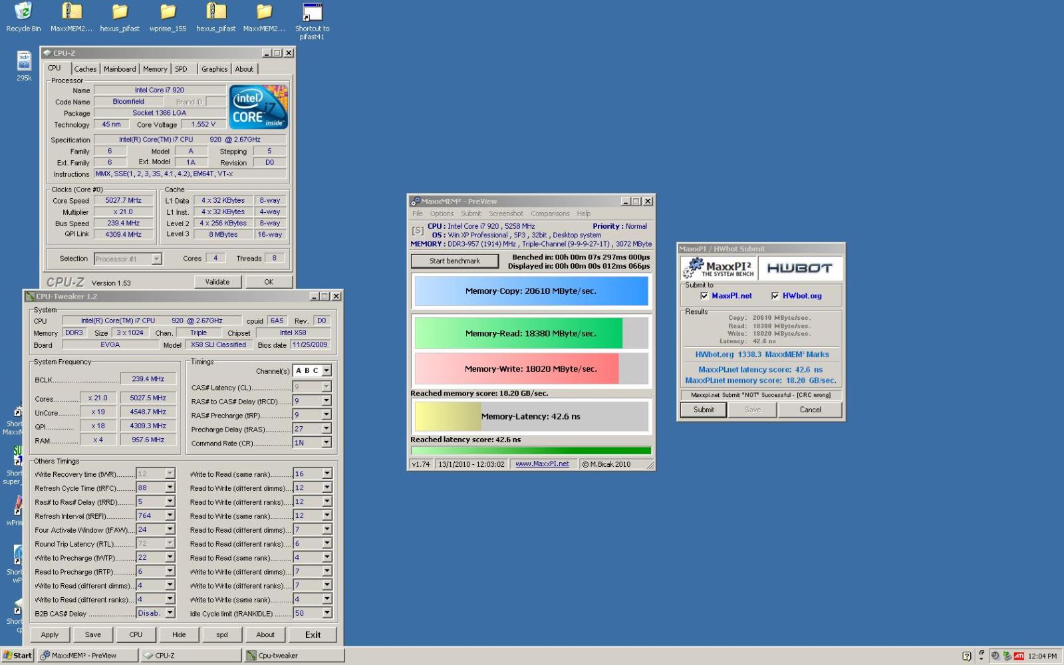Click the Validate button in CPU-Z
The width and height of the screenshot is (1064, 665).
[217, 282]
